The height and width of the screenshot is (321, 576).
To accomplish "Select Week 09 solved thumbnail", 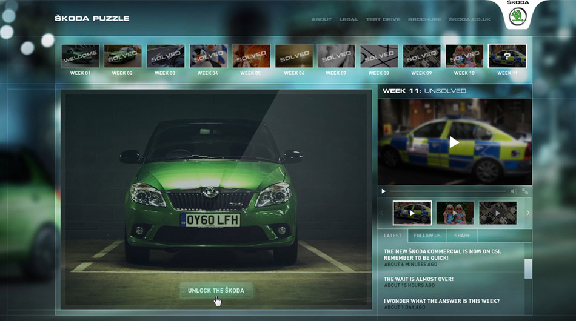I will [x=422, y=56].
